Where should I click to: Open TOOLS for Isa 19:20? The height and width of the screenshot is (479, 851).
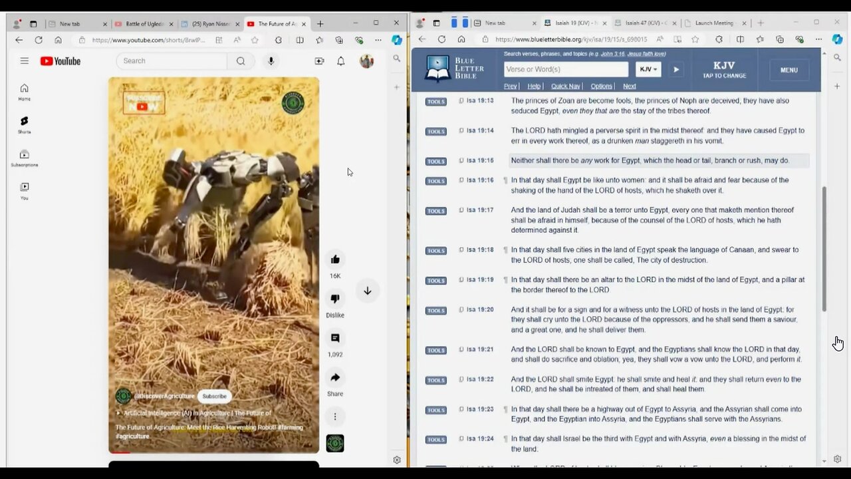click(436, 310)
